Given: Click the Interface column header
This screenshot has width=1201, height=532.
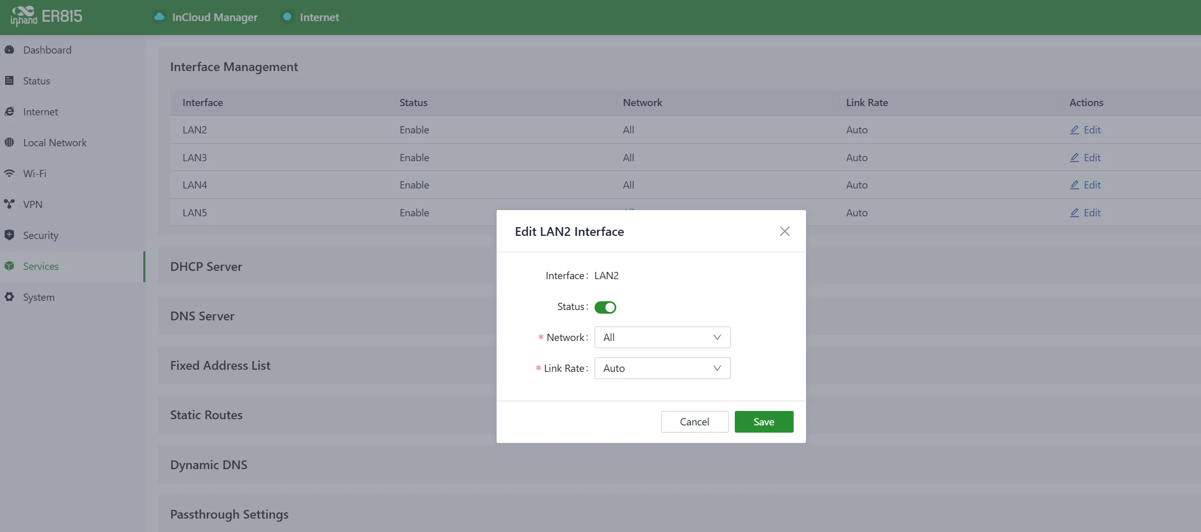Looking at the screenshot, I should pos(203,102).
